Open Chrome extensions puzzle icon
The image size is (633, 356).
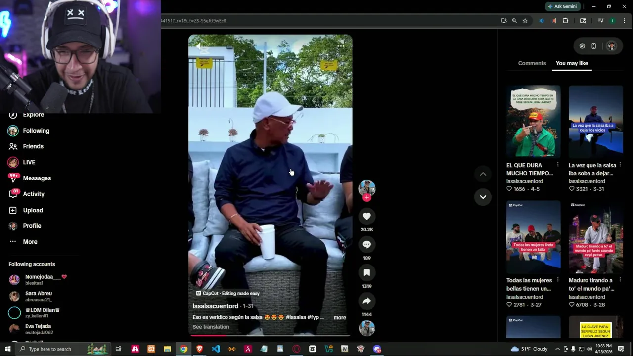click(565, 21)
